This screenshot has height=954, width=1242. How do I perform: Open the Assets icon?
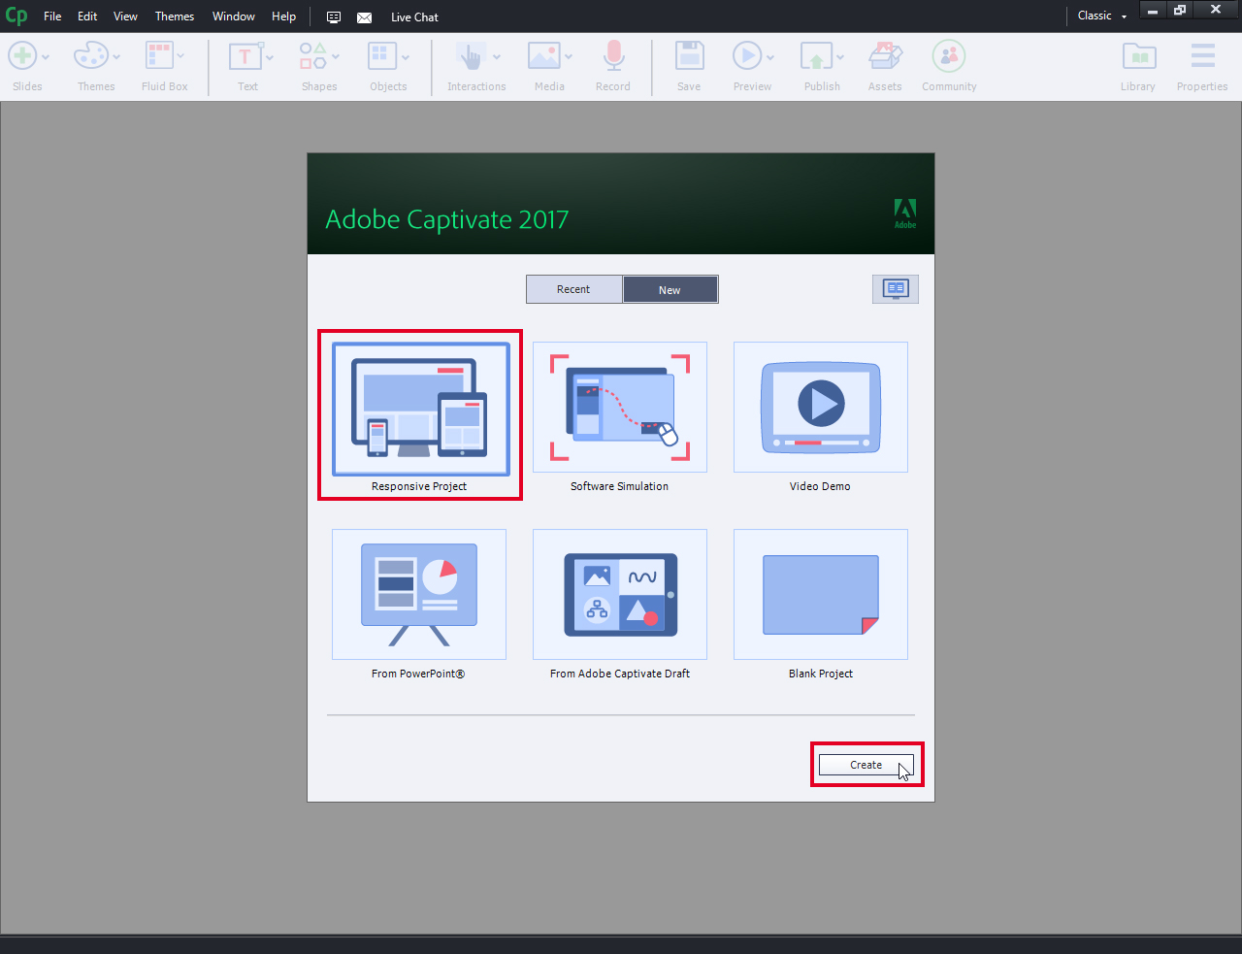tap(885, 56)
